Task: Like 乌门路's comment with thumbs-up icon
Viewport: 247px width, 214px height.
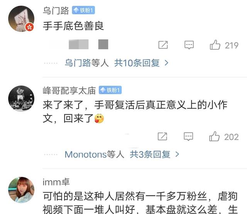Action: pyautogui.click(x=215, y=45)
